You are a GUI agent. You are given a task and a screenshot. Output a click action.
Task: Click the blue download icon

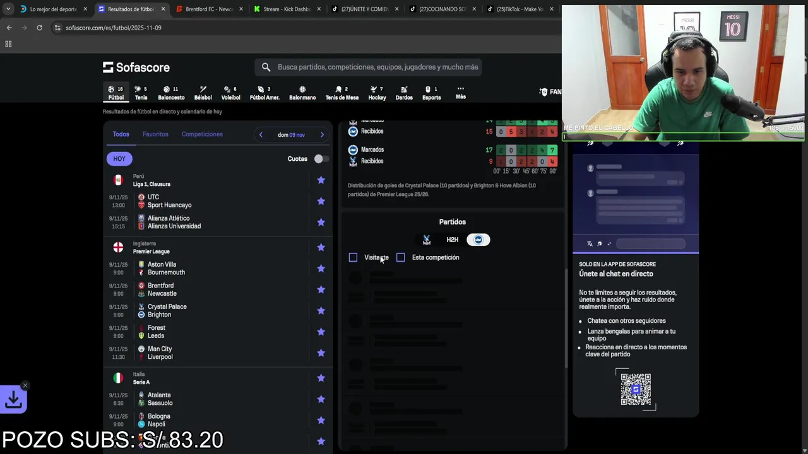[x=14, y=399]
